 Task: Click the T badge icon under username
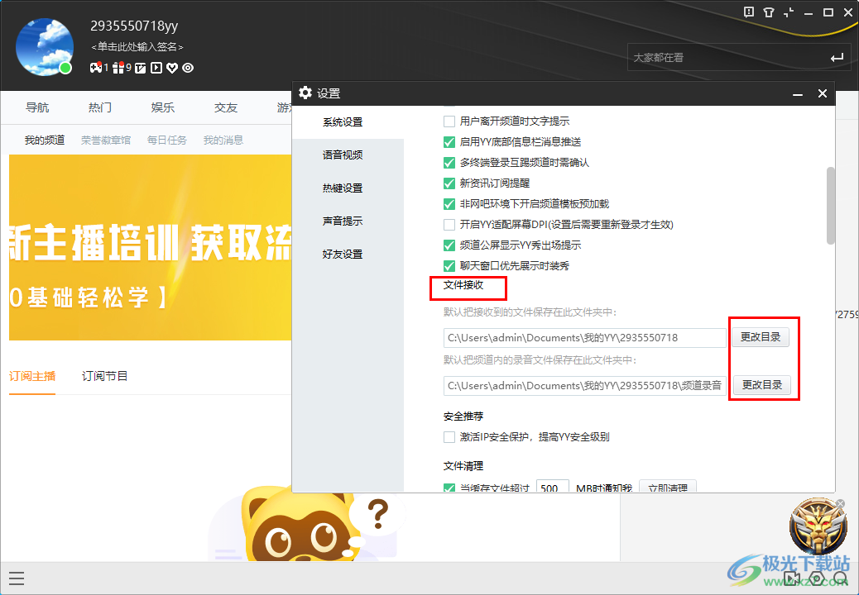(141, 68)
